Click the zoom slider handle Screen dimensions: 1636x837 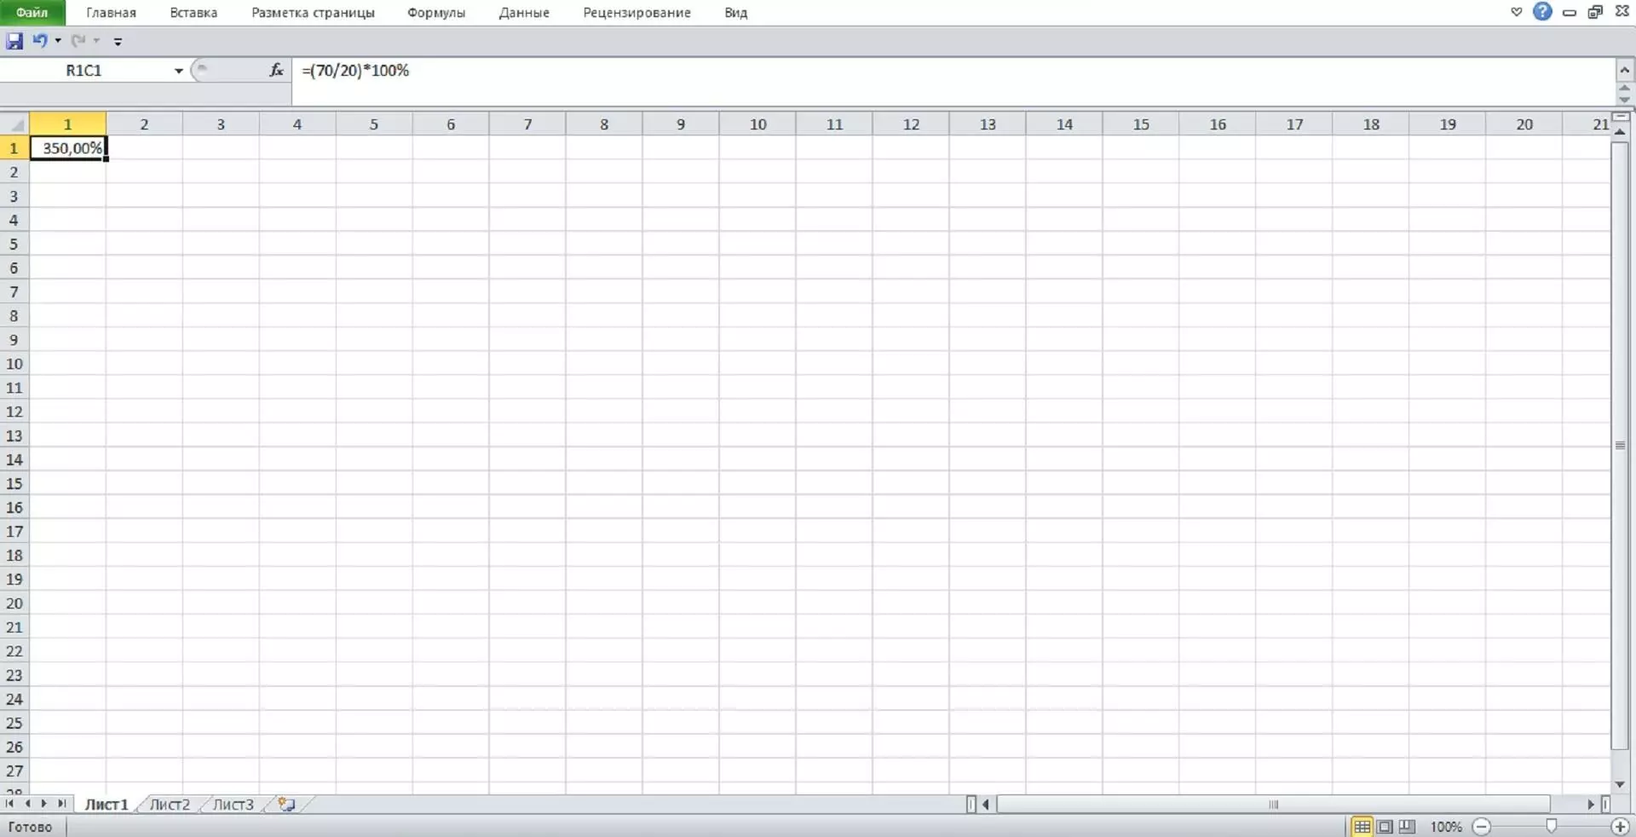click(1552, 826)
